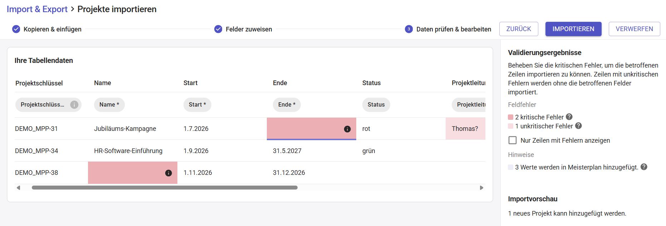This screenshot has height=226, width=666.
Task: Open help icon next to unkritischer Fehler
Action: 578,126
